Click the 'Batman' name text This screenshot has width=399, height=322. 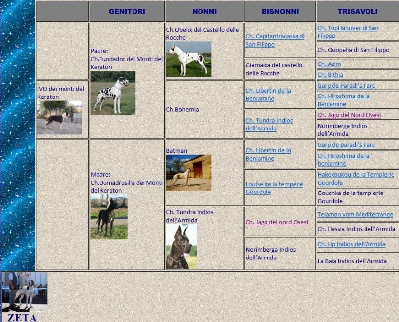pos(177,151)
